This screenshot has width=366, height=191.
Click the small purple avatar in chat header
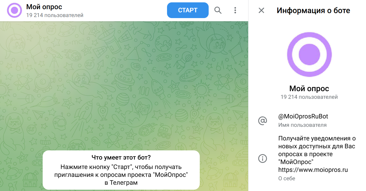(x=14, y=10)
